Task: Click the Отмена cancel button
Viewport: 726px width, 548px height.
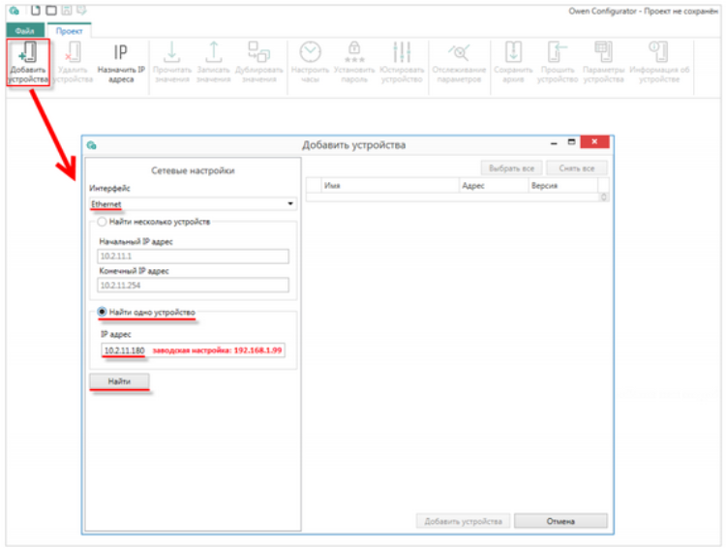Action: click(x=560, y=521)
